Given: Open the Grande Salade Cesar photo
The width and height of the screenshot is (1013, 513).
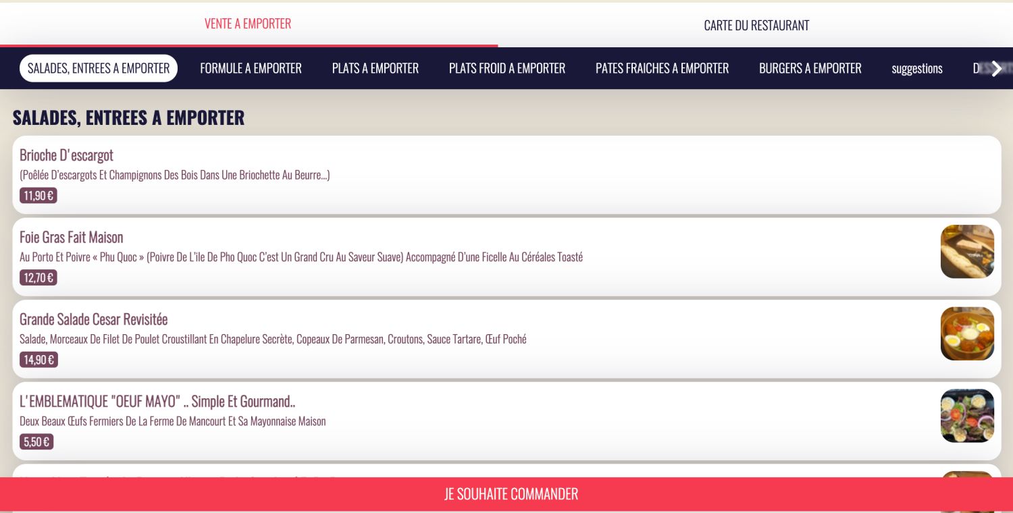Looking at the screenshot, I should (x=967, y=333).
